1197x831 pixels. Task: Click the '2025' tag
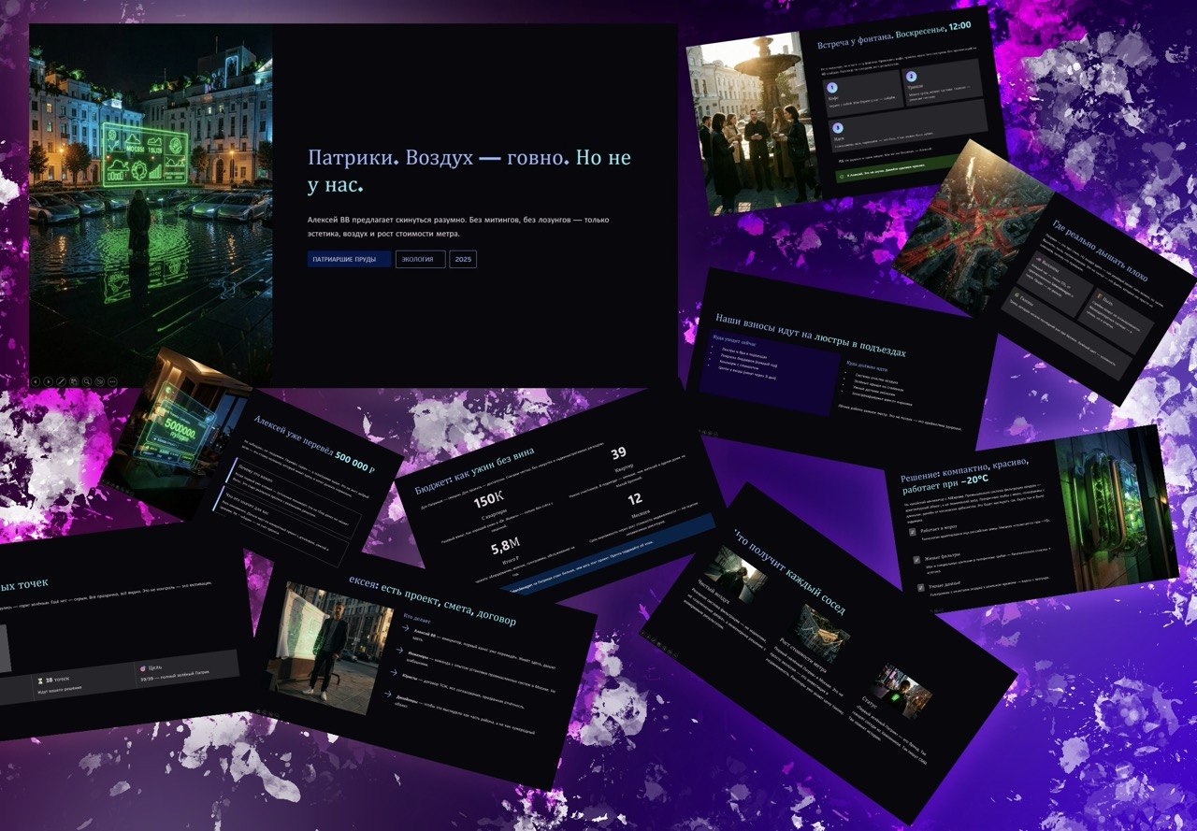[463, 259]
